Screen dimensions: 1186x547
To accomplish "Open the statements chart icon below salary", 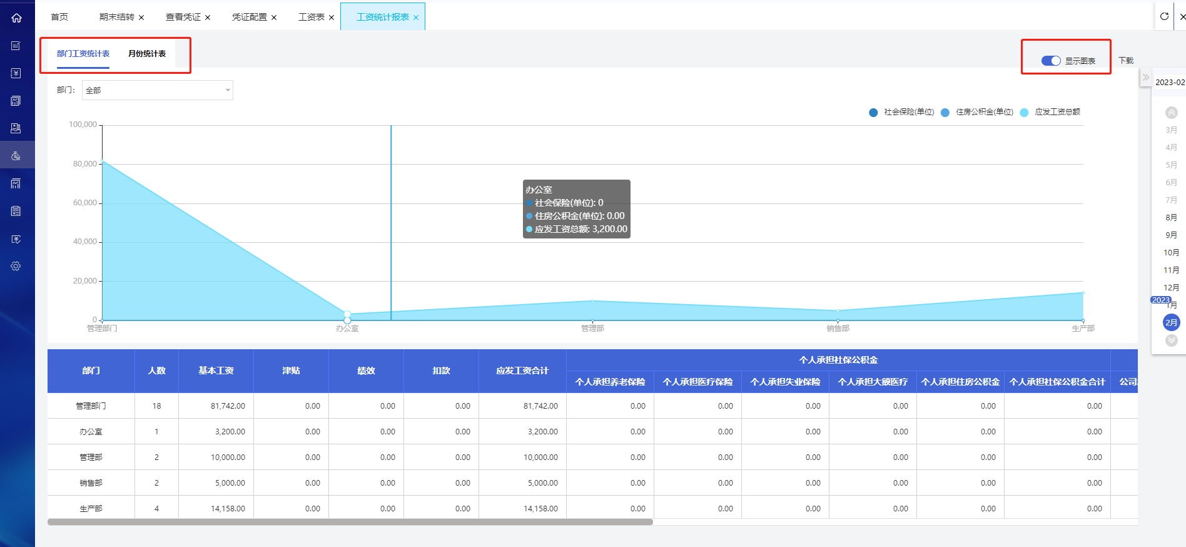I will pos(16,183).
